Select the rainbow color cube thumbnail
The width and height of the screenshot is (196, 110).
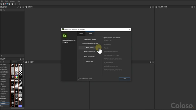16,77
